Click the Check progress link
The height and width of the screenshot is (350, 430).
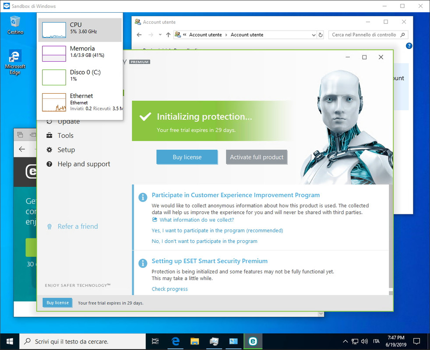click(169, 289)
